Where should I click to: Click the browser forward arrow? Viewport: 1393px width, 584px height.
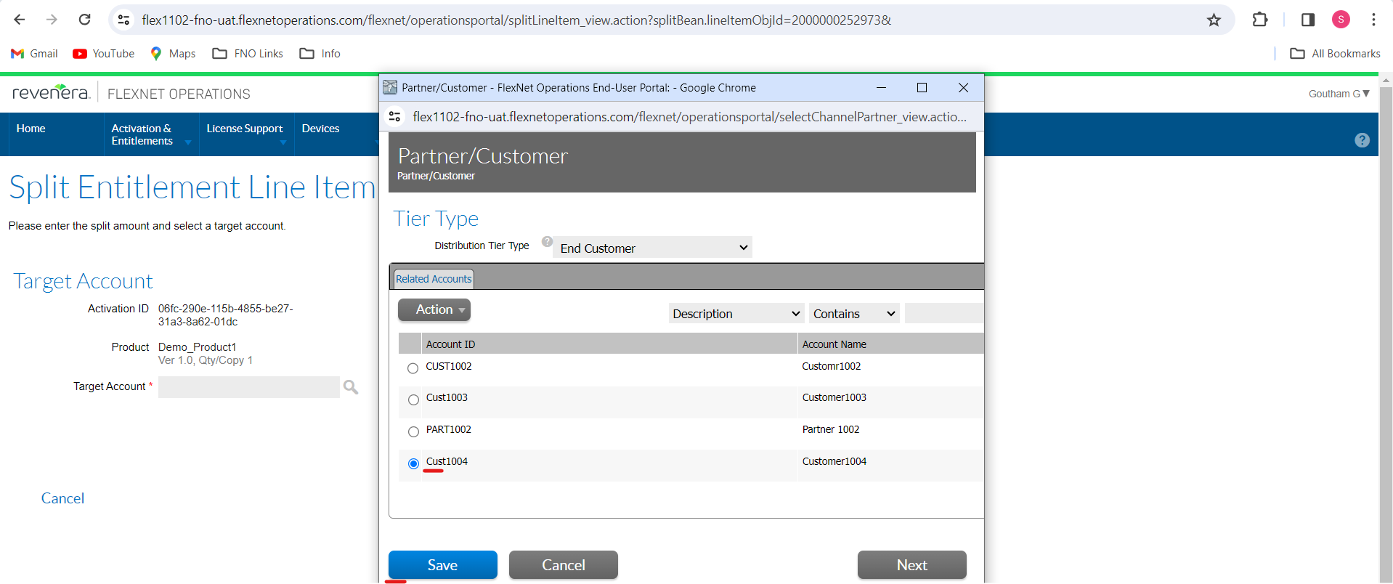(52, 20)
